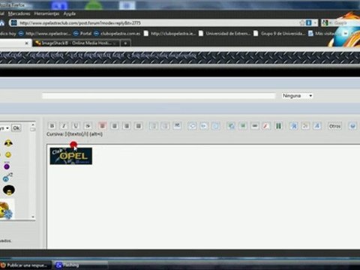Open a new browser tab
360x270 pixels.
(x=125, y=43)
